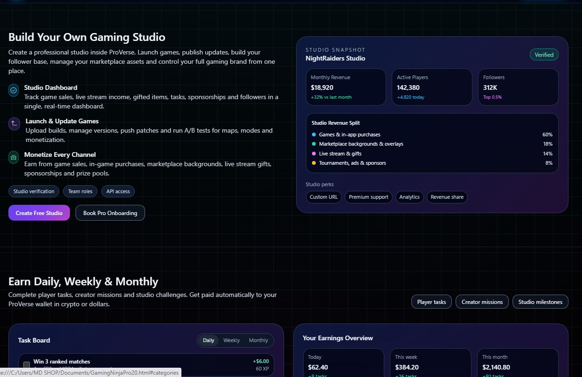
Task: Choose the Studio milestones pill
Action: (540, 302)
